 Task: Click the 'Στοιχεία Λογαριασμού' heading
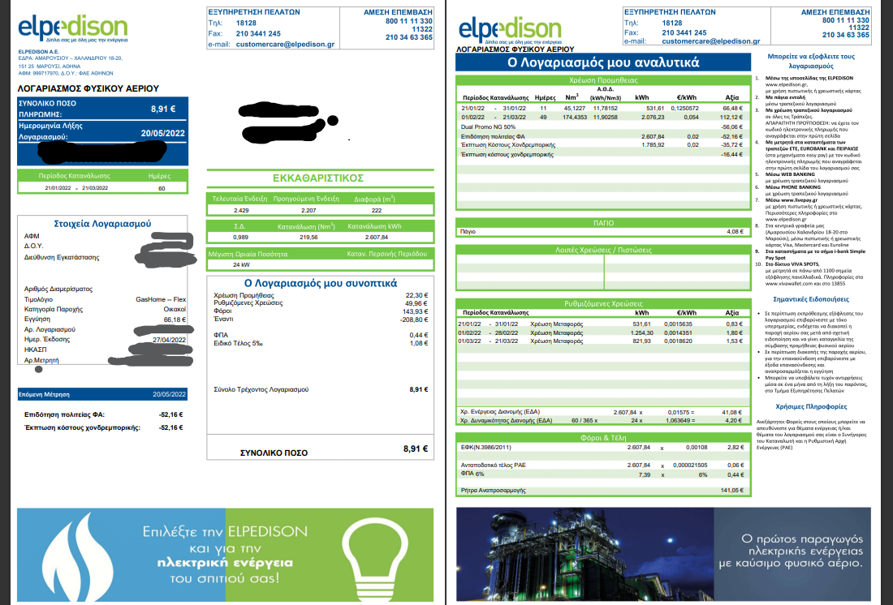(102, 224)
